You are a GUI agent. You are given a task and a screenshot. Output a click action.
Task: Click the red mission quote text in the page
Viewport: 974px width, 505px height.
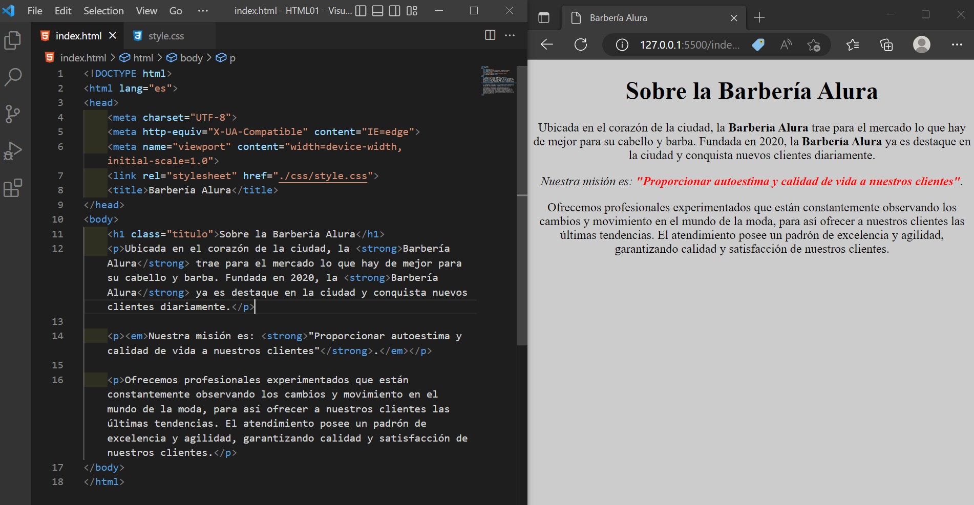point(798,181)
